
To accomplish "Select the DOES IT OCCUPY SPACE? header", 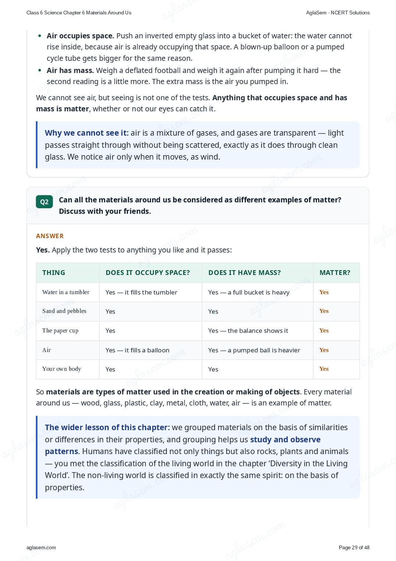I will click(148, 273).
